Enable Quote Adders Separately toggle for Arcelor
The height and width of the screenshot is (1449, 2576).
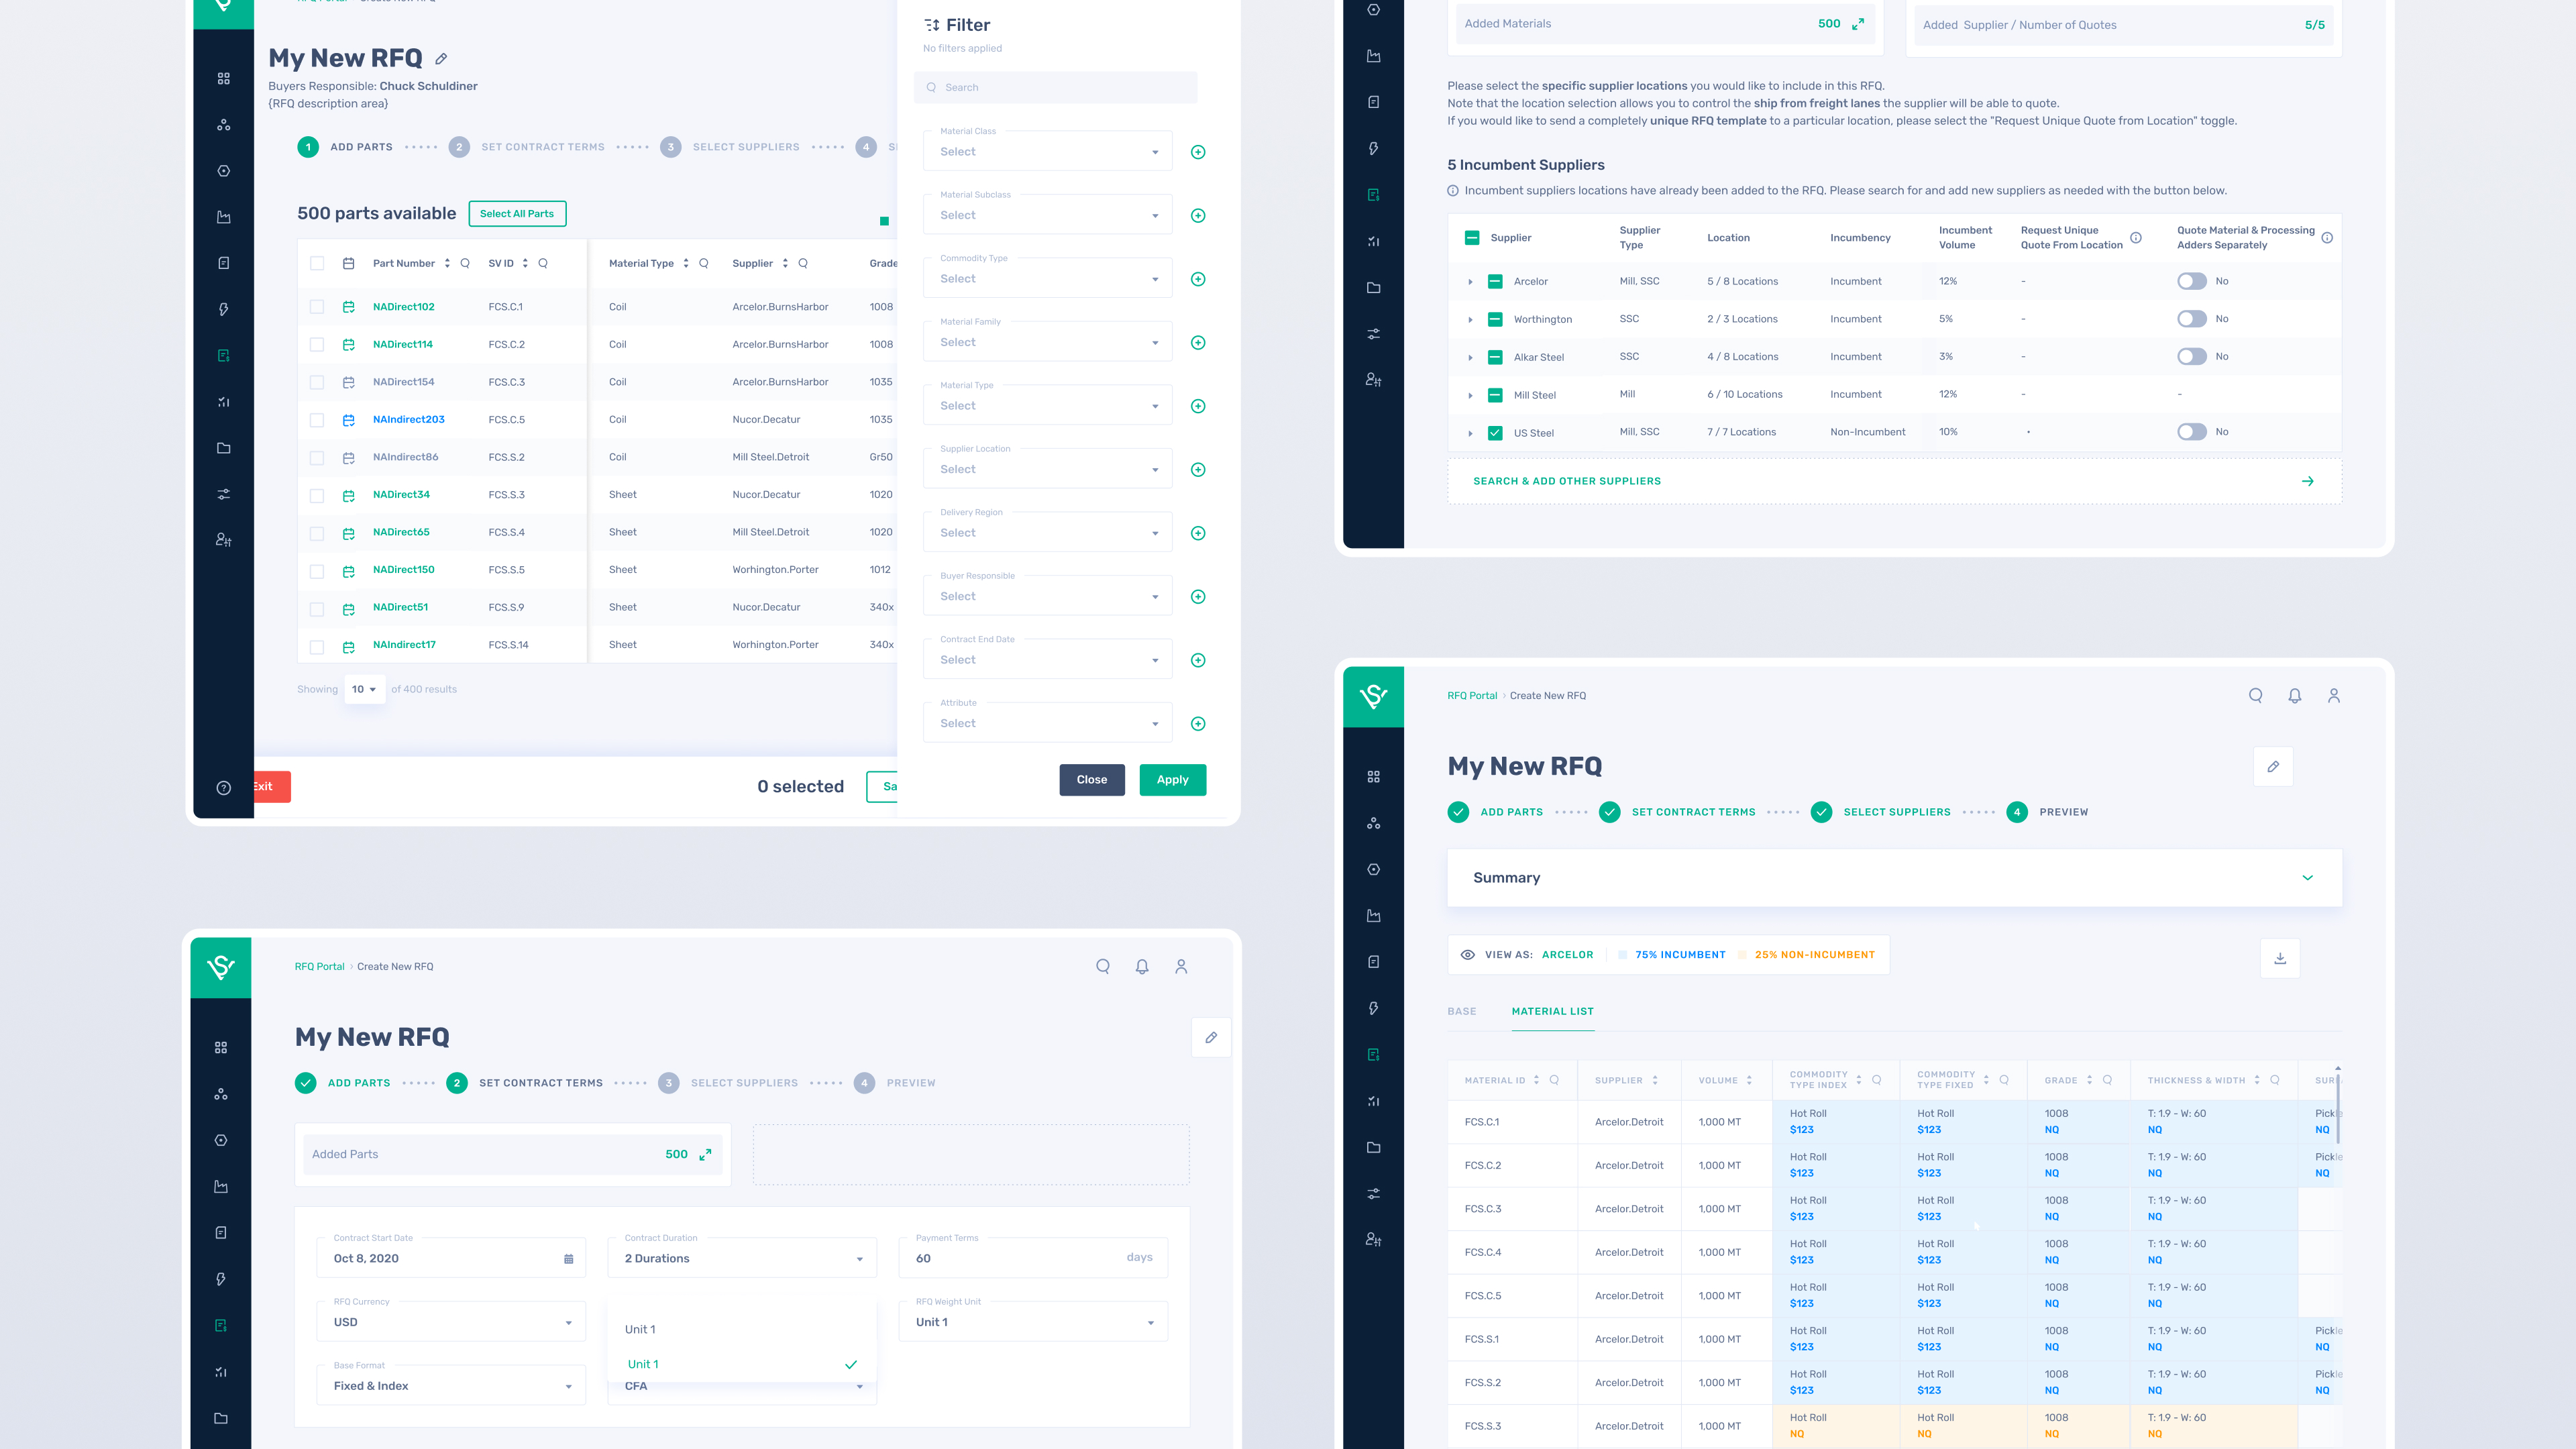pyautogui.click(x=2192, y=281)
